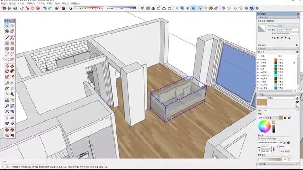Click the Print icon in top toolbar
The width and height of the screenshot is (303, 170).
pos(57,8)
